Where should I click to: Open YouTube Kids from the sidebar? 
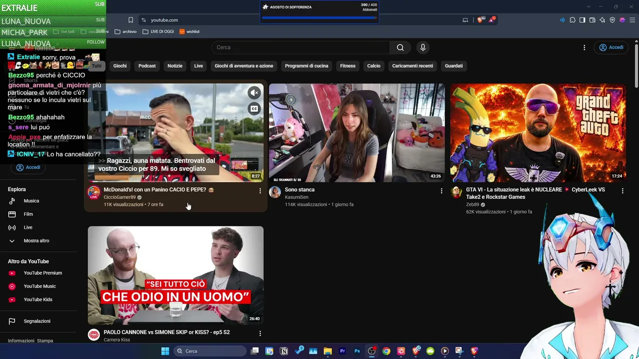38,300
